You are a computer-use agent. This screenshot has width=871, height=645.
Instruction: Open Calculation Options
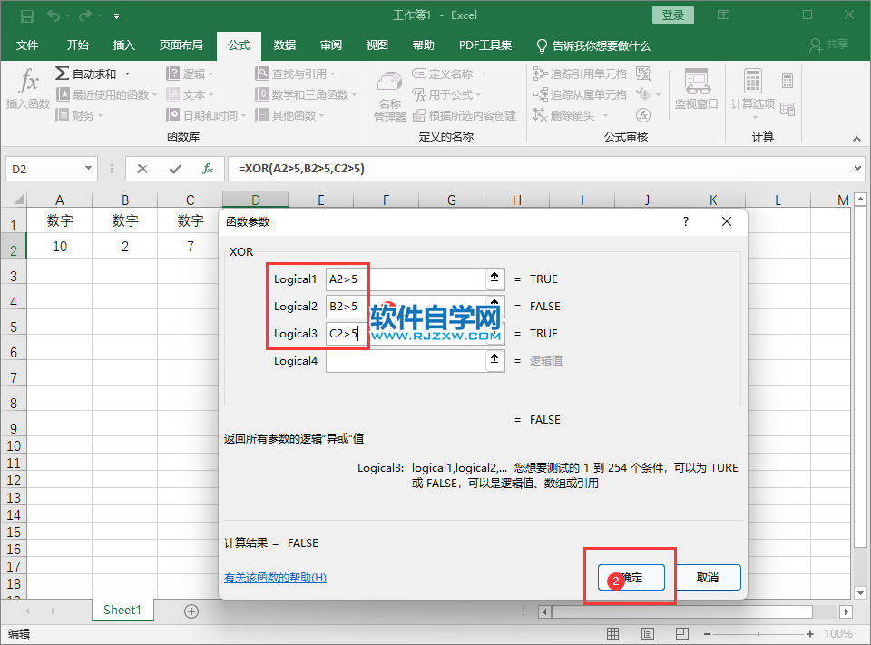(x=753, y=93)
